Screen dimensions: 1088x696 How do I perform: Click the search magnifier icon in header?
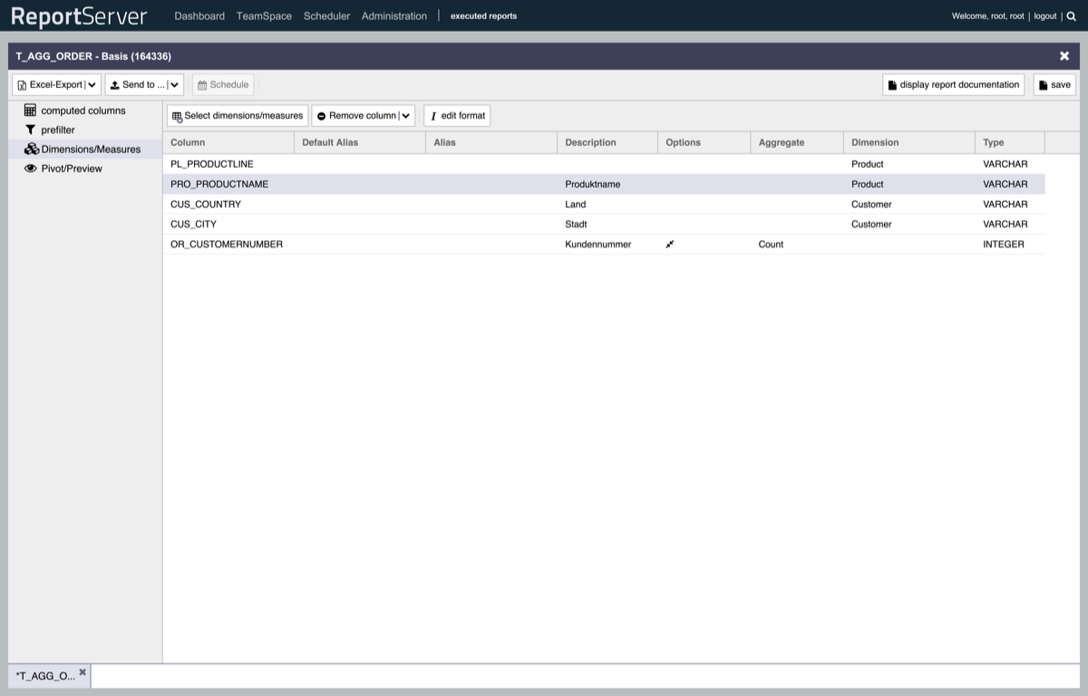coord(1072,16)
